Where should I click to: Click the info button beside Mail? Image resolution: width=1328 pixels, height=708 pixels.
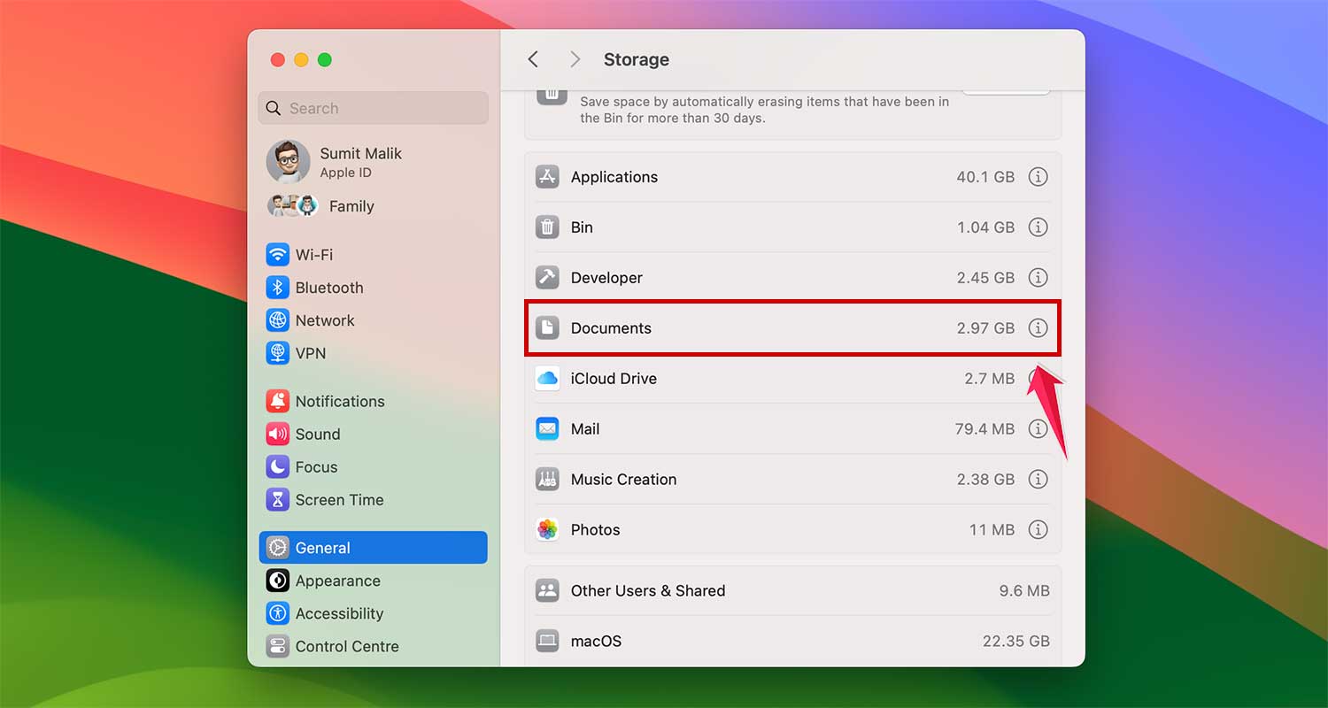point(1038,428)
